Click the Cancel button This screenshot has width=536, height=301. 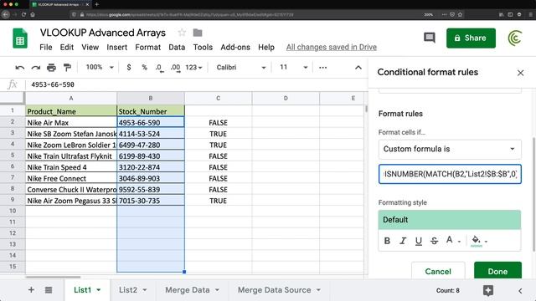(438, 271)
